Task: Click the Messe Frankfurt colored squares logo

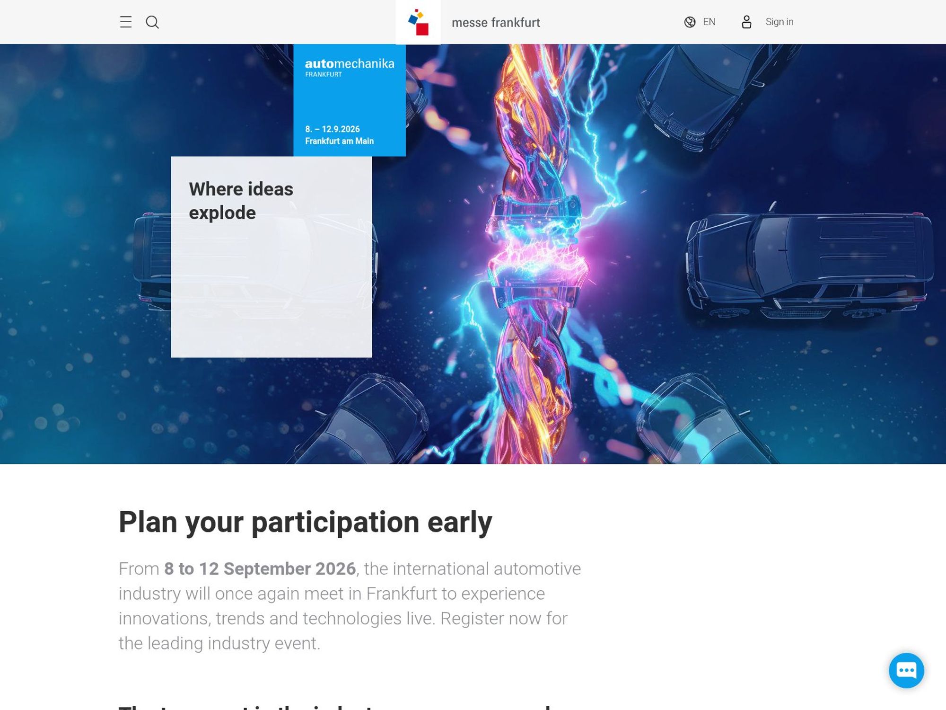Action: point(418,22)
